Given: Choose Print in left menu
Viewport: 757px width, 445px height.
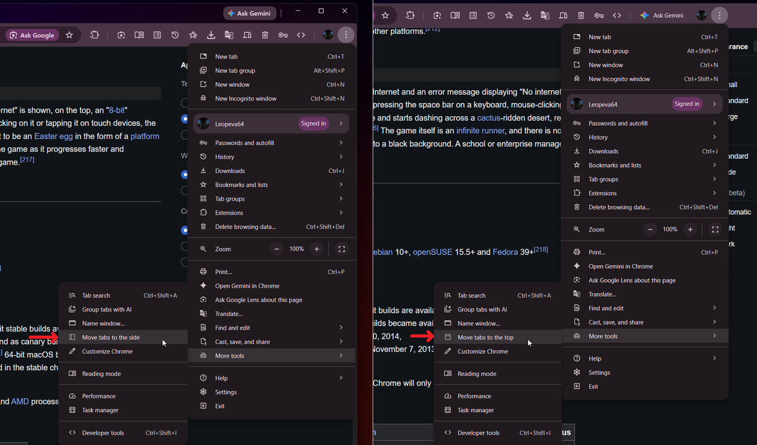Looking at the screenshot, I should [x=271, y=272].
